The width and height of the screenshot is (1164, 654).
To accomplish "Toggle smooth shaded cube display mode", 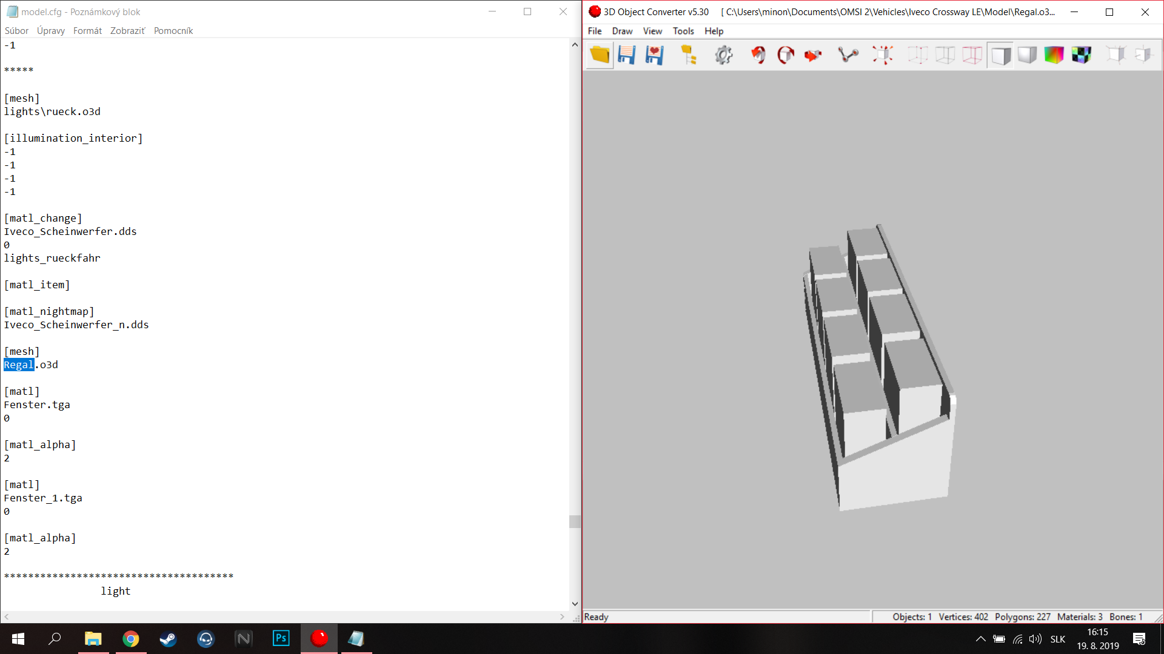I will (1027, 55).
